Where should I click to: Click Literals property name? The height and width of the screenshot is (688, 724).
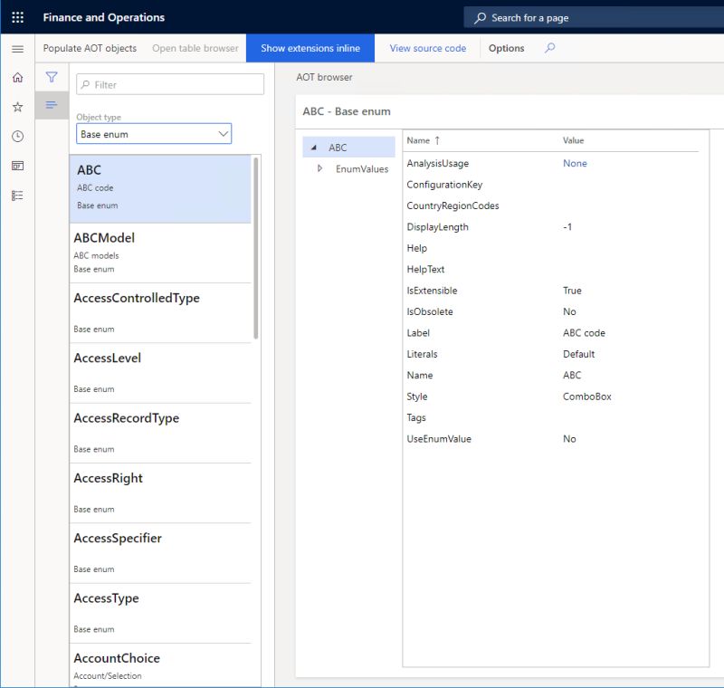coord(422,354)
